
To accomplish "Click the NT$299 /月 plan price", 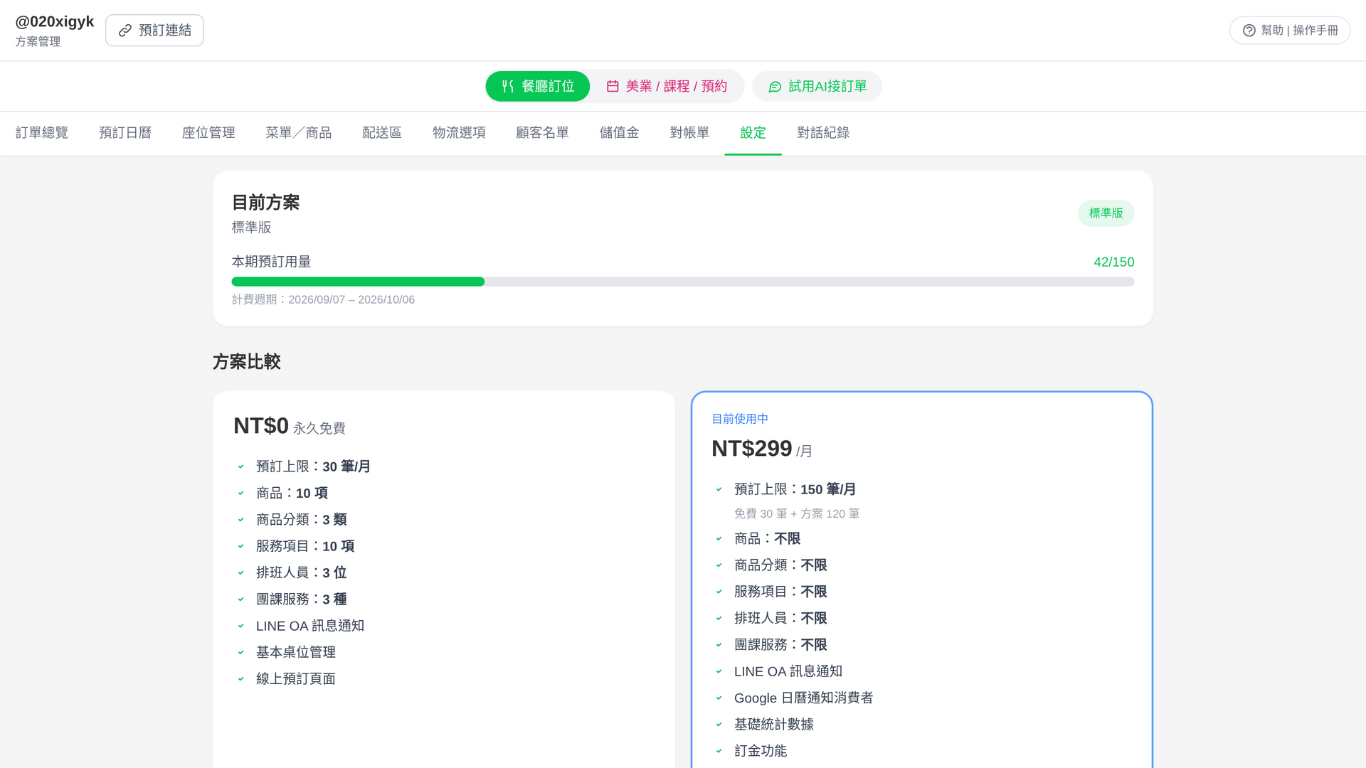I will (762, 449).
